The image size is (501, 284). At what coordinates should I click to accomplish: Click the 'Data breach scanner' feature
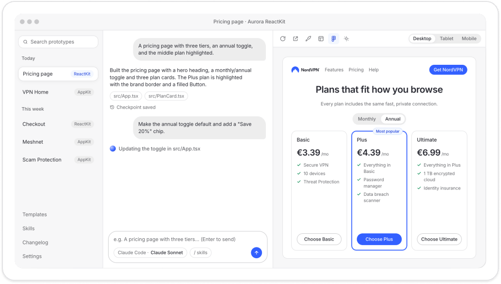coord(376,197)
